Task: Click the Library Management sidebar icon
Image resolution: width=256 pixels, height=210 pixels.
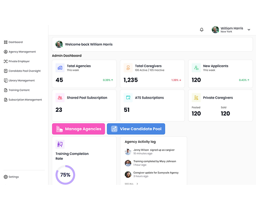Action: [5, 80]
